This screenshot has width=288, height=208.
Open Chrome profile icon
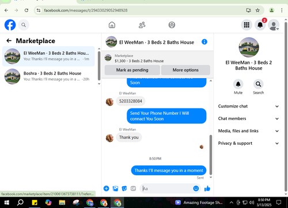click(271, 10)
